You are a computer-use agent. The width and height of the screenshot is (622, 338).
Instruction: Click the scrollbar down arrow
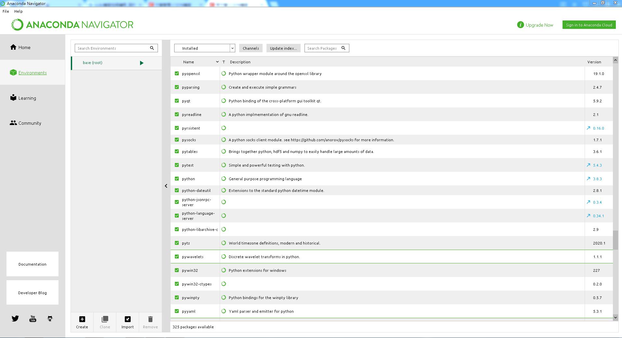tap(615, 317)
